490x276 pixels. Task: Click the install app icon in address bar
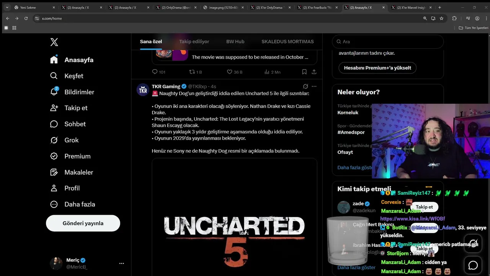click(433, 18)
